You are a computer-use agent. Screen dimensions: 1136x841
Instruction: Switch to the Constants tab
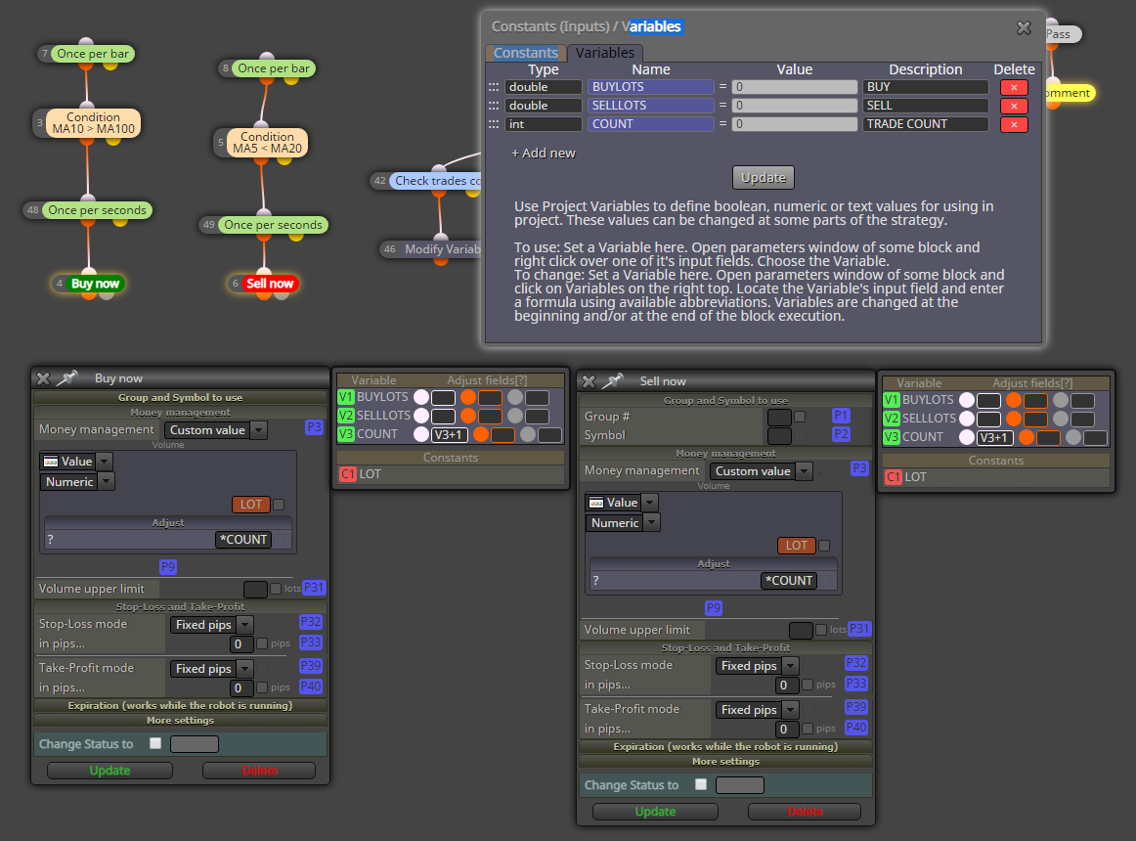pyautogui.click(x=525, y=52)
